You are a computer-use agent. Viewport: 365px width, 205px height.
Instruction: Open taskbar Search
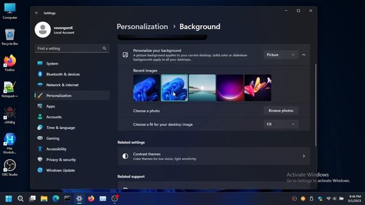21,199
